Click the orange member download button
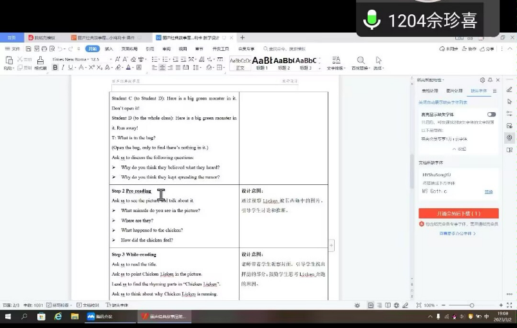This screenshot has width=517, height=328. [458, 213]
